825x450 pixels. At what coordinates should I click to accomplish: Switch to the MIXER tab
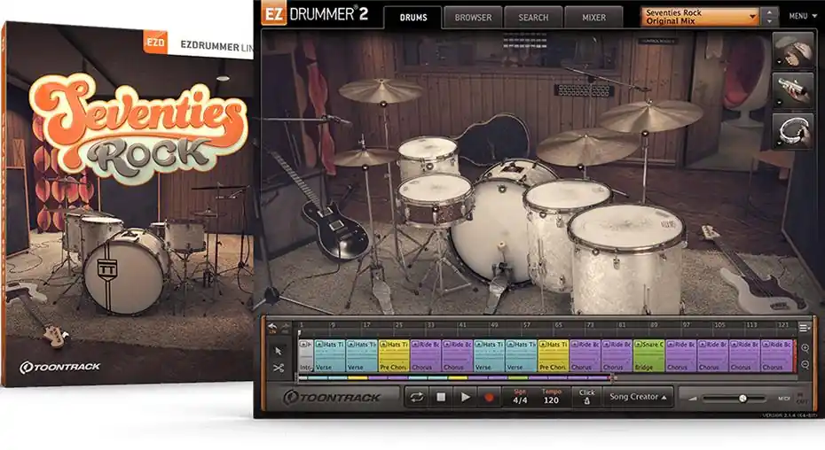[x=593, y=18]
